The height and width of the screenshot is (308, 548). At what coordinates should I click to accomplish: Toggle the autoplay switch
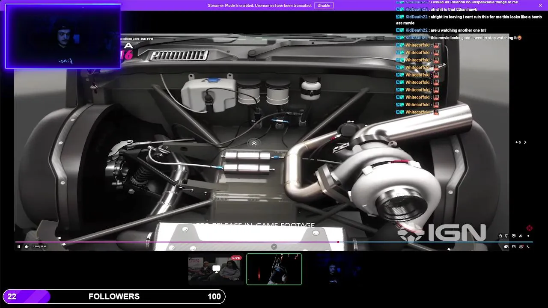pyautogui.click(x=506, y=246)
